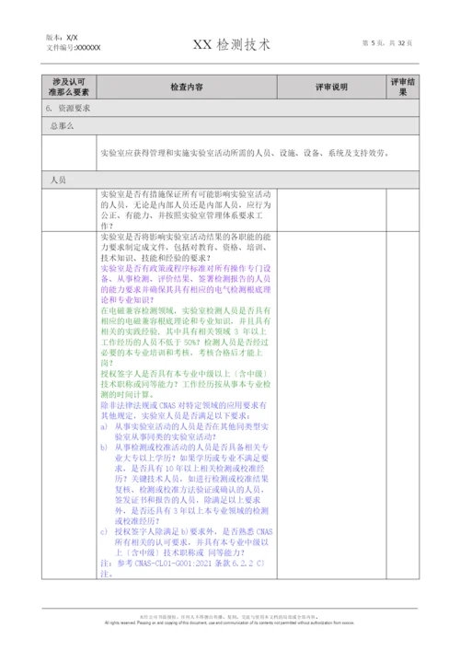Click the '总那么' section row
Viewport: 460px width, 651px height.
pos(230,126)
